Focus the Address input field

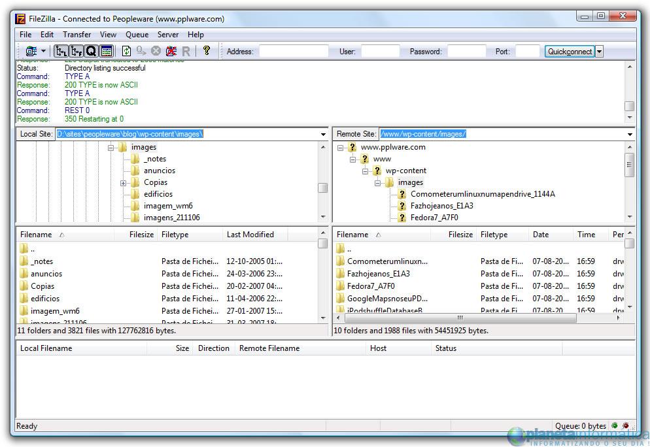[294, 52]
